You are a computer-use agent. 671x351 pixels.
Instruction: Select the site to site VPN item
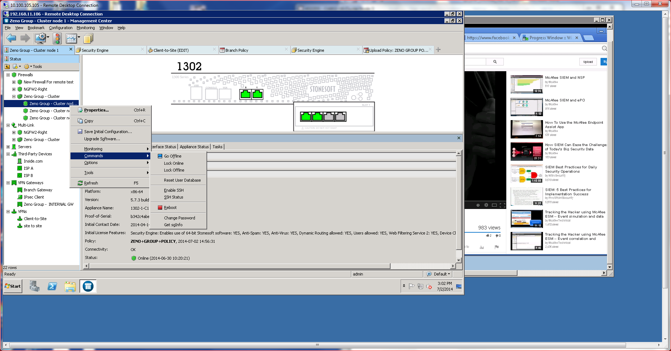click(33, 226)
